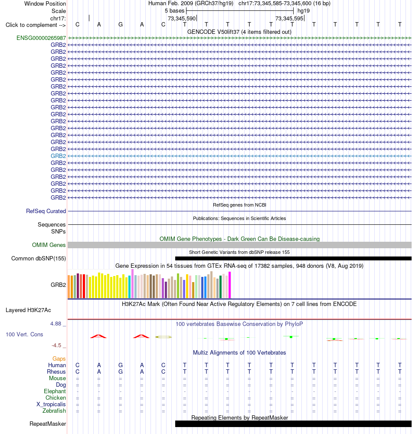Click the 'chr17:' ruler label
412x434 pixels.
(x=58, y=19)
